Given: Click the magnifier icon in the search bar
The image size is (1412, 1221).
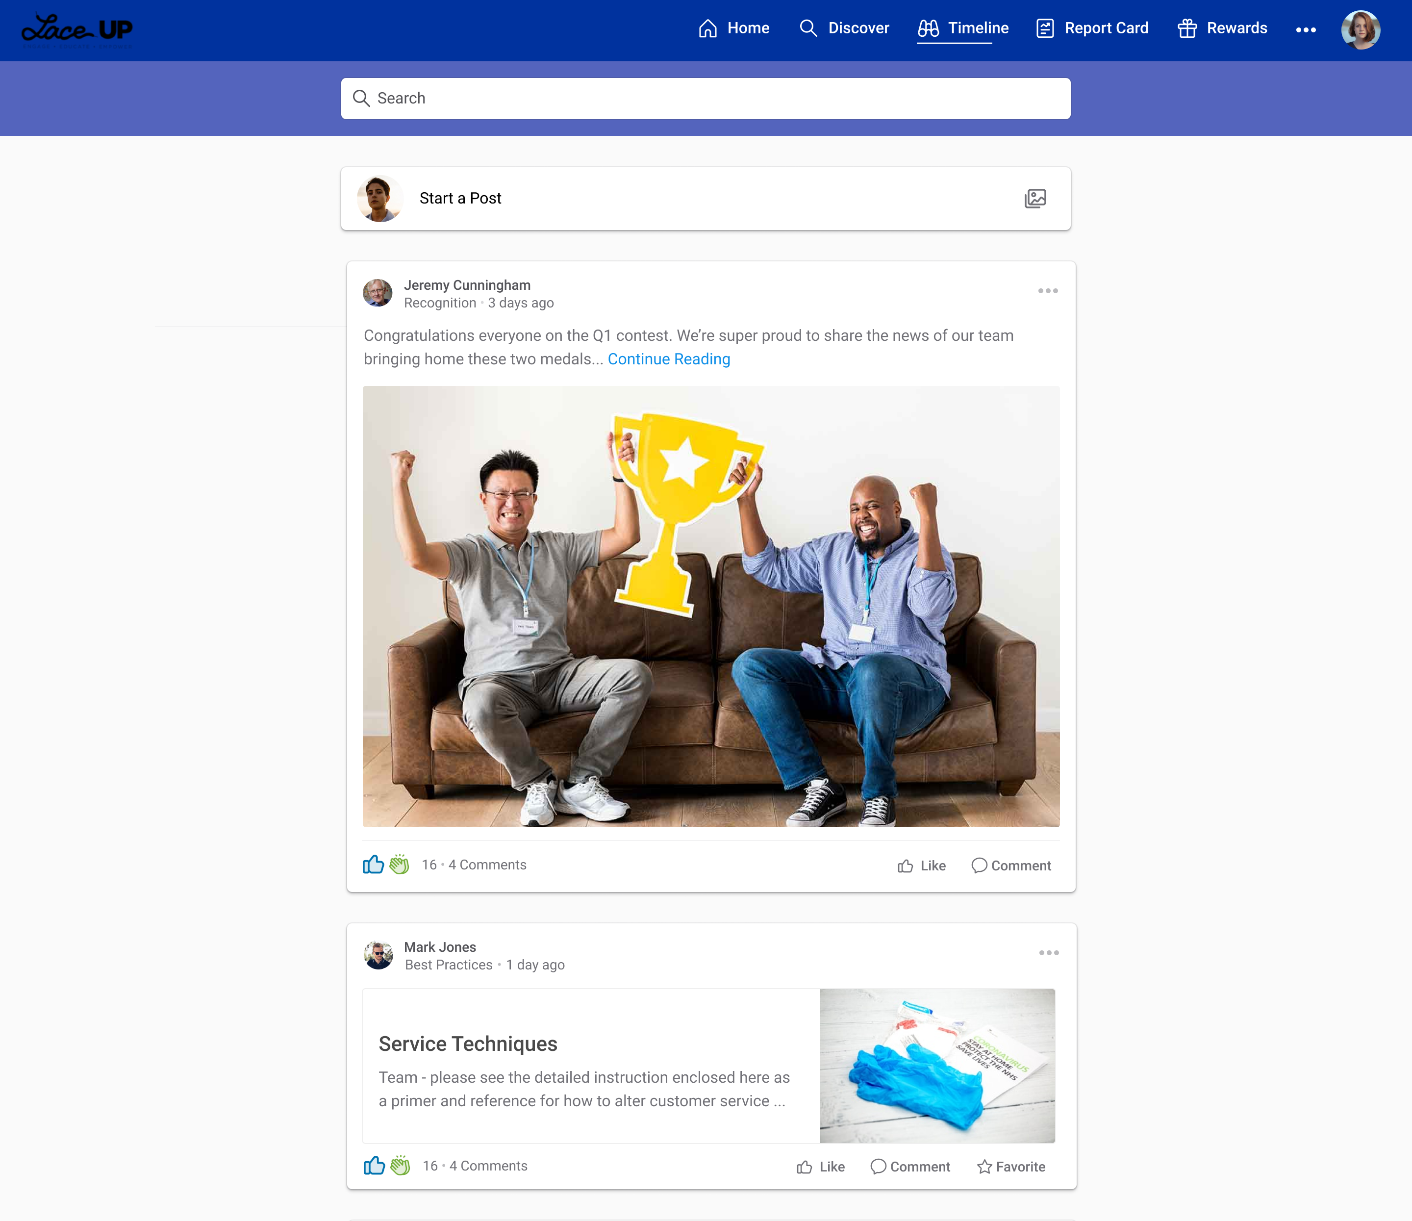Looking at the screenshot, I should tap(361, 98).
